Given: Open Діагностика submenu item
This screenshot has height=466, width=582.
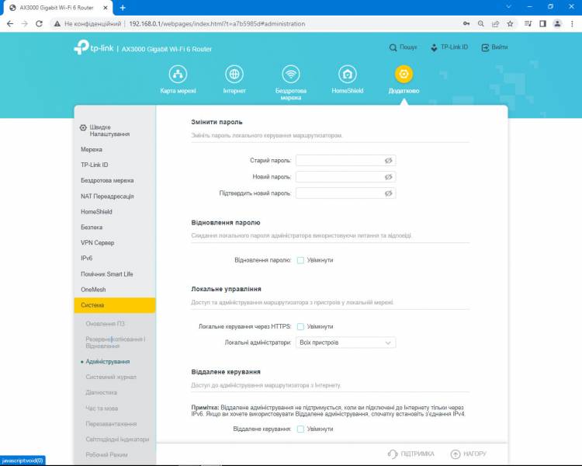Looking at the screenshot, I should pos(101,392).
